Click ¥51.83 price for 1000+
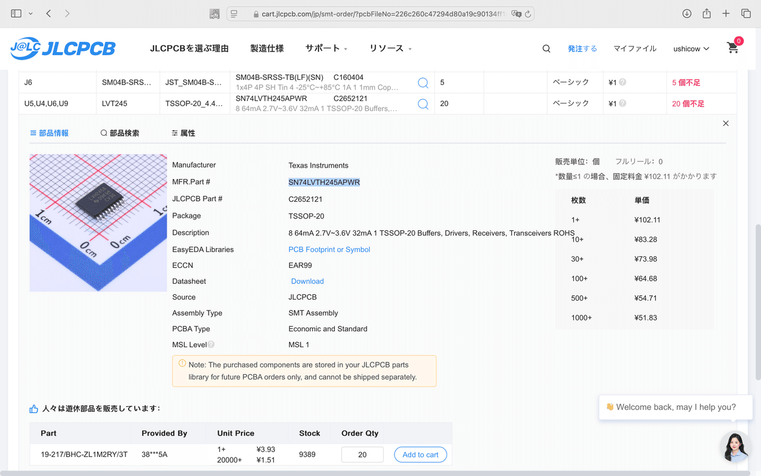 pyautogui.click(x=646, y=317)
